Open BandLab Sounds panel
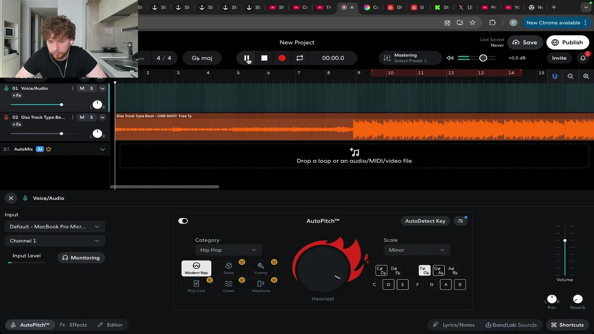The width and height of the screenshot is (594, 334). (x=511, y=325)
